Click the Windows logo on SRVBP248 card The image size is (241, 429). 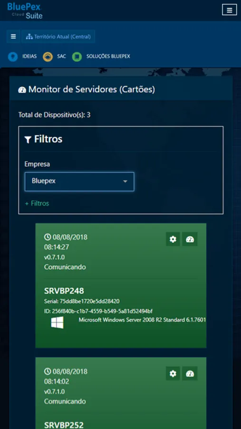[x=58, y=323]
